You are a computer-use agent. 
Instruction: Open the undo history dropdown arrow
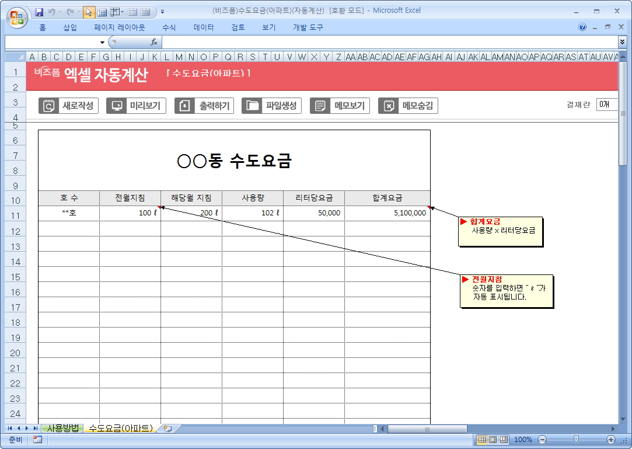coord(60,12)
